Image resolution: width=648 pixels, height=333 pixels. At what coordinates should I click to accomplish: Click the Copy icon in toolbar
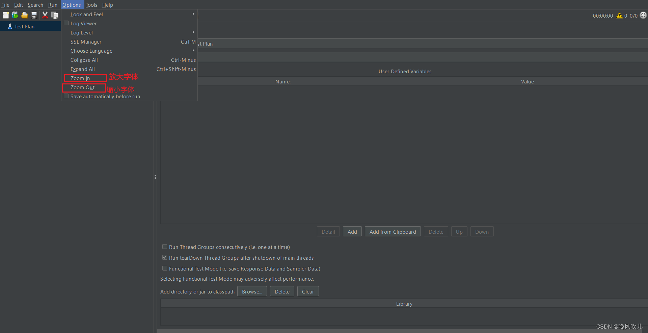(x=55, y=15)
